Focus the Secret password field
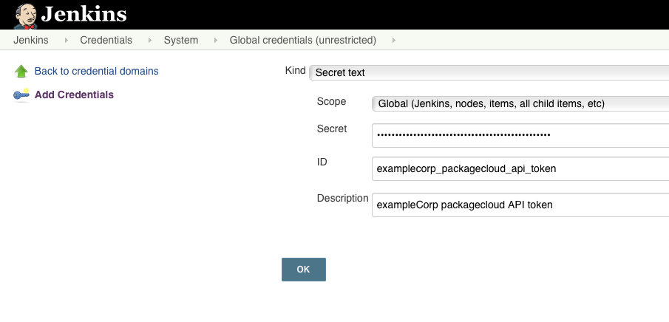This screenshot has height=322, width=669. pos(520,135)
